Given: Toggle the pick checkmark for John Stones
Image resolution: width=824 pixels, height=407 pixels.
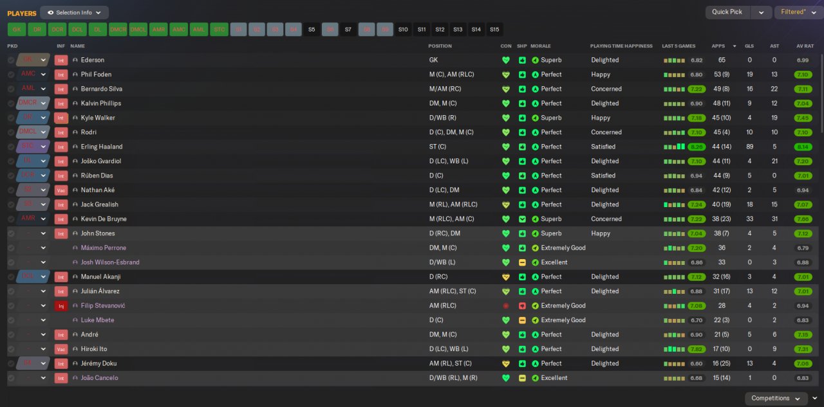Looking at the screenshot, I should click(11, 233).
